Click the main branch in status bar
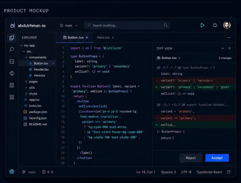The width and height of the screenshot is (241, 183). (x=32, y=172)
